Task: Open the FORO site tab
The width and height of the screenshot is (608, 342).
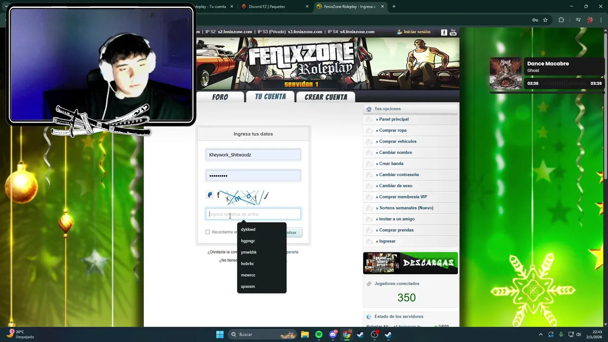Action: (x=220, y=97)
